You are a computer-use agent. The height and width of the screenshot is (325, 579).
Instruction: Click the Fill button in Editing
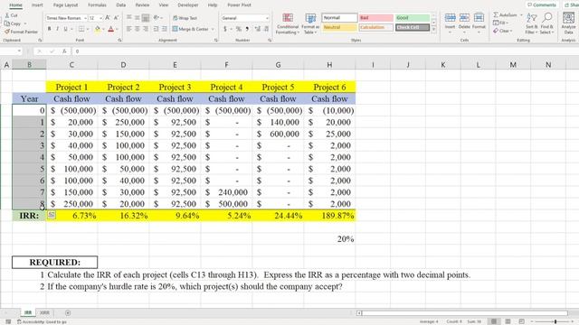[x=500, y=23]
